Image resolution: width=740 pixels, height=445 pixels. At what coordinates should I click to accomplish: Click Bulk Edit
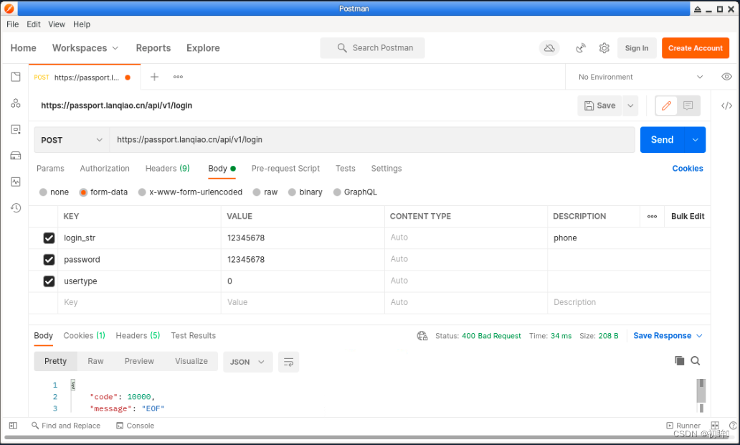688,216
